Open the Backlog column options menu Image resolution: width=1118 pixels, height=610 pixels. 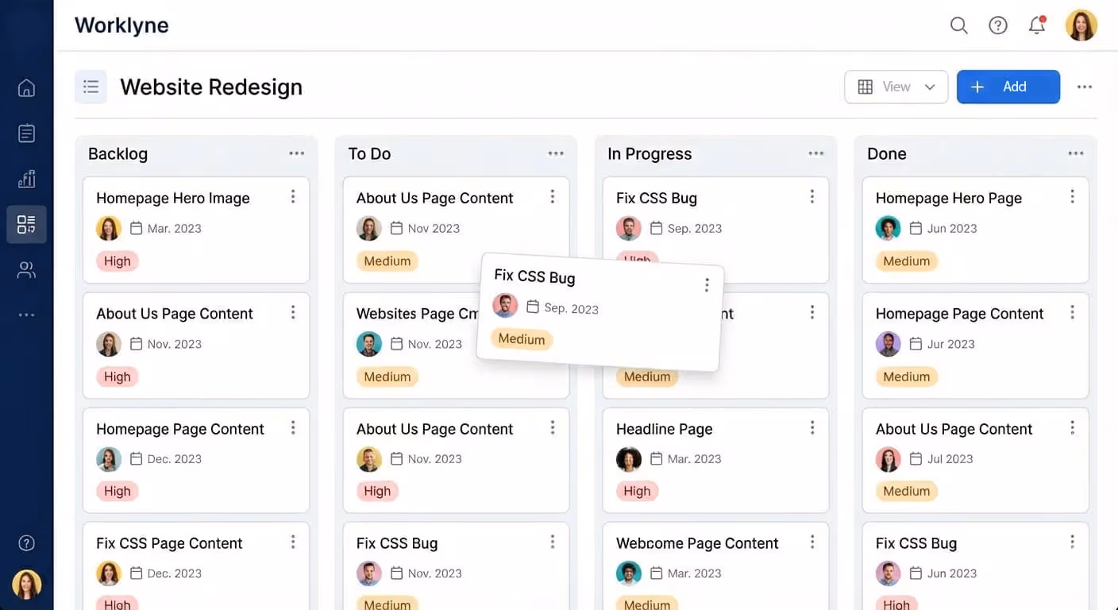[x=297, y=153]
